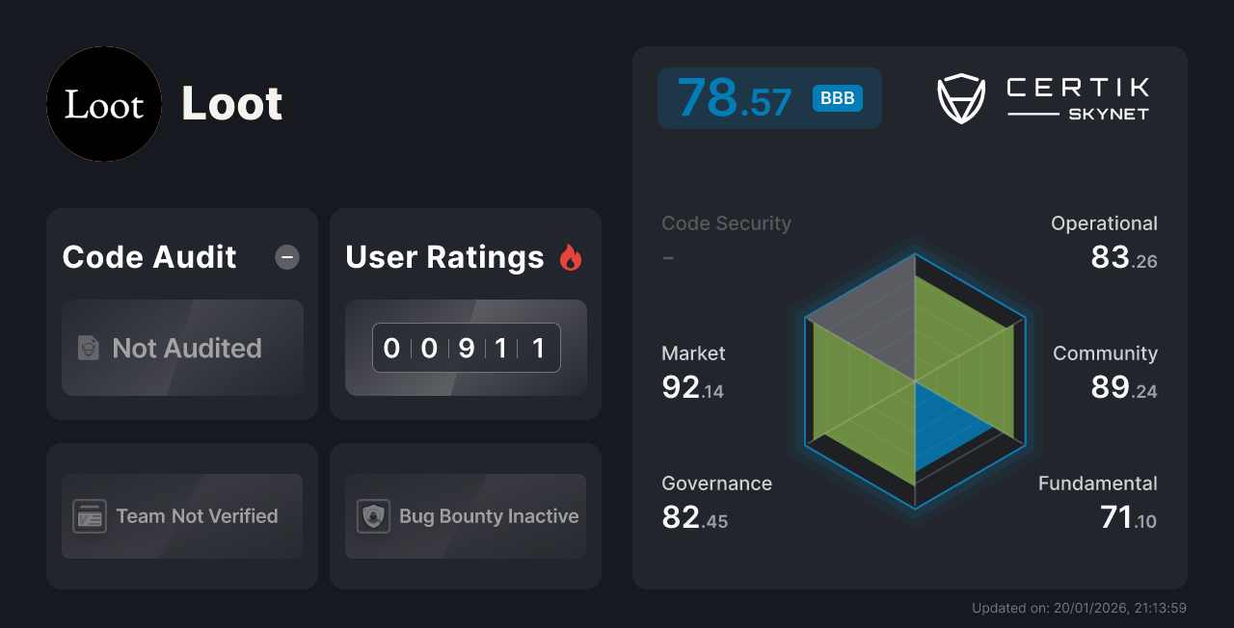
Task: Select the Community 89.24 metric label
Action: click(x=1105, y=371)
